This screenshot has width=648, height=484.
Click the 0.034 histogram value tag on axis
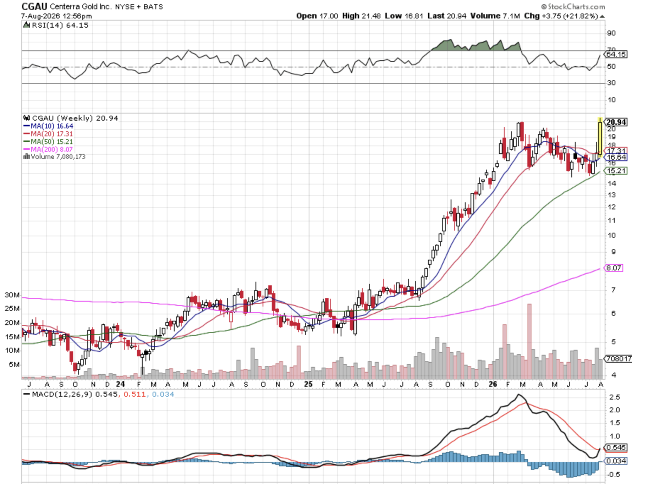pyautogui.click(x=616, y=461)
